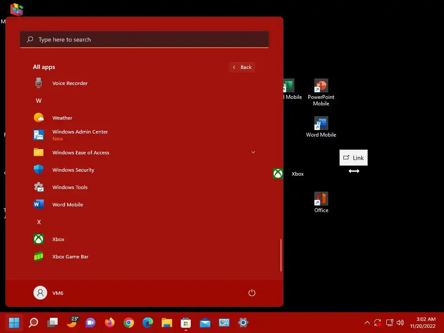Open Voice Recorder from the app list
This screenshot has width=444, height=333.
[144, 83]
